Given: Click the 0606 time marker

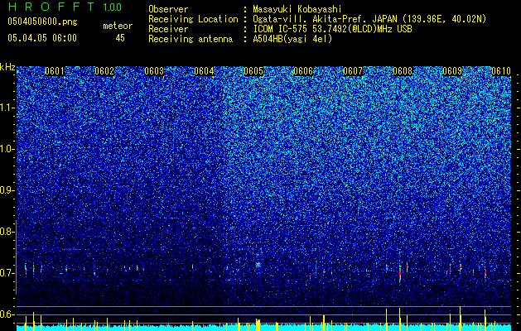Looking at the screenshot, I should [303, 71].
